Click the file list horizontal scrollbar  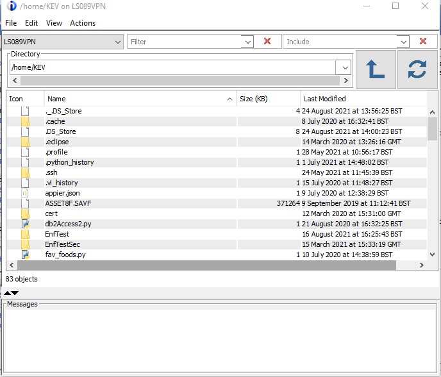[205, 265]
